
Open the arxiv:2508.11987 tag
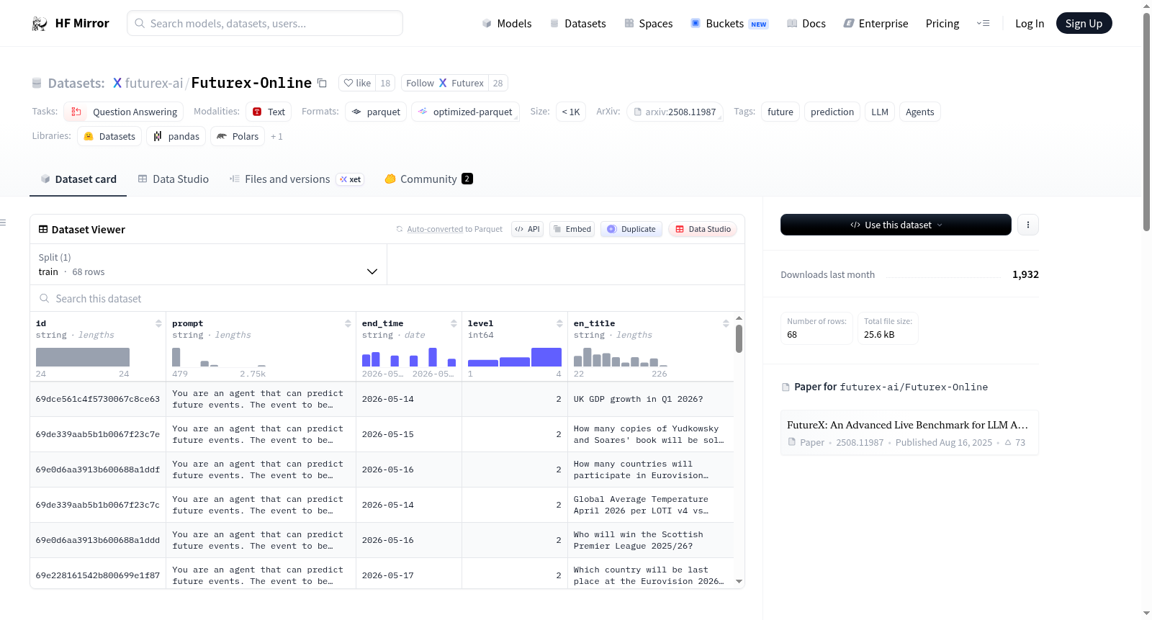[x=675, y=112]
